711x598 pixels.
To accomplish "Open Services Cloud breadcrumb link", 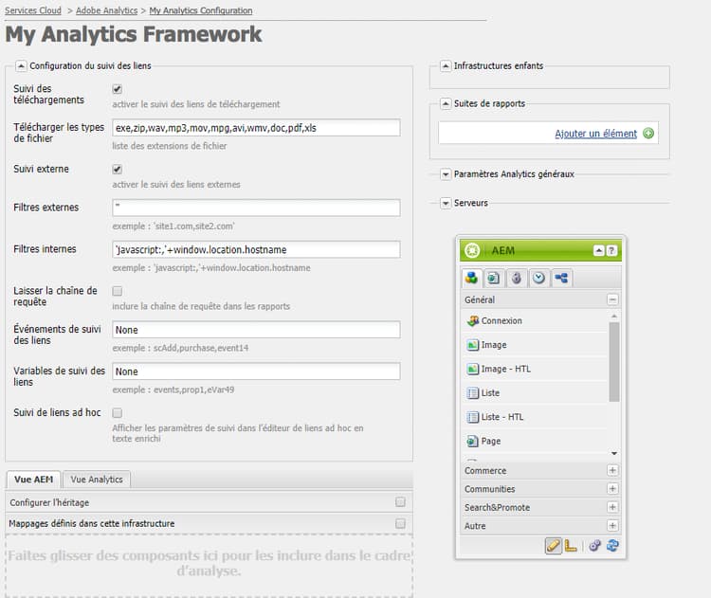I will point(33,10).
